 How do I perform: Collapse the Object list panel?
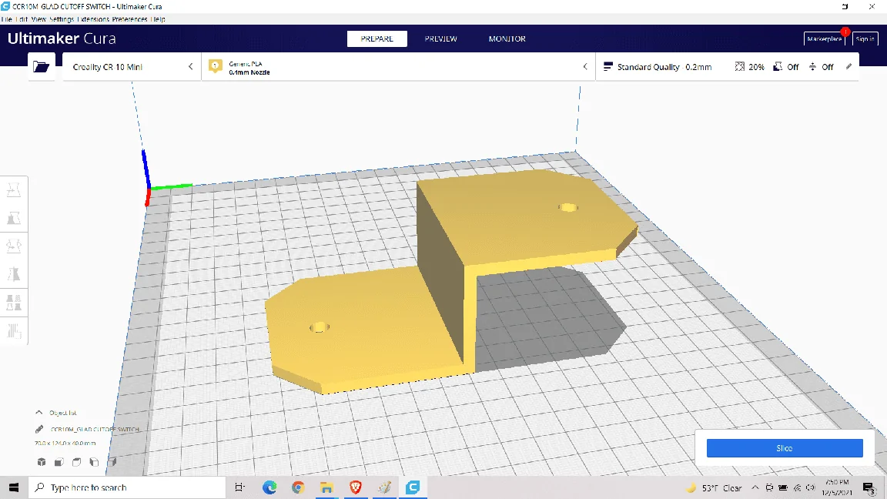click(x=39, y=413)
